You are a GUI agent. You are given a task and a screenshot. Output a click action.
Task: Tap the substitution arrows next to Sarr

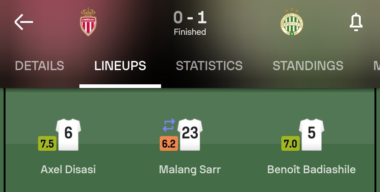[169, 125]
